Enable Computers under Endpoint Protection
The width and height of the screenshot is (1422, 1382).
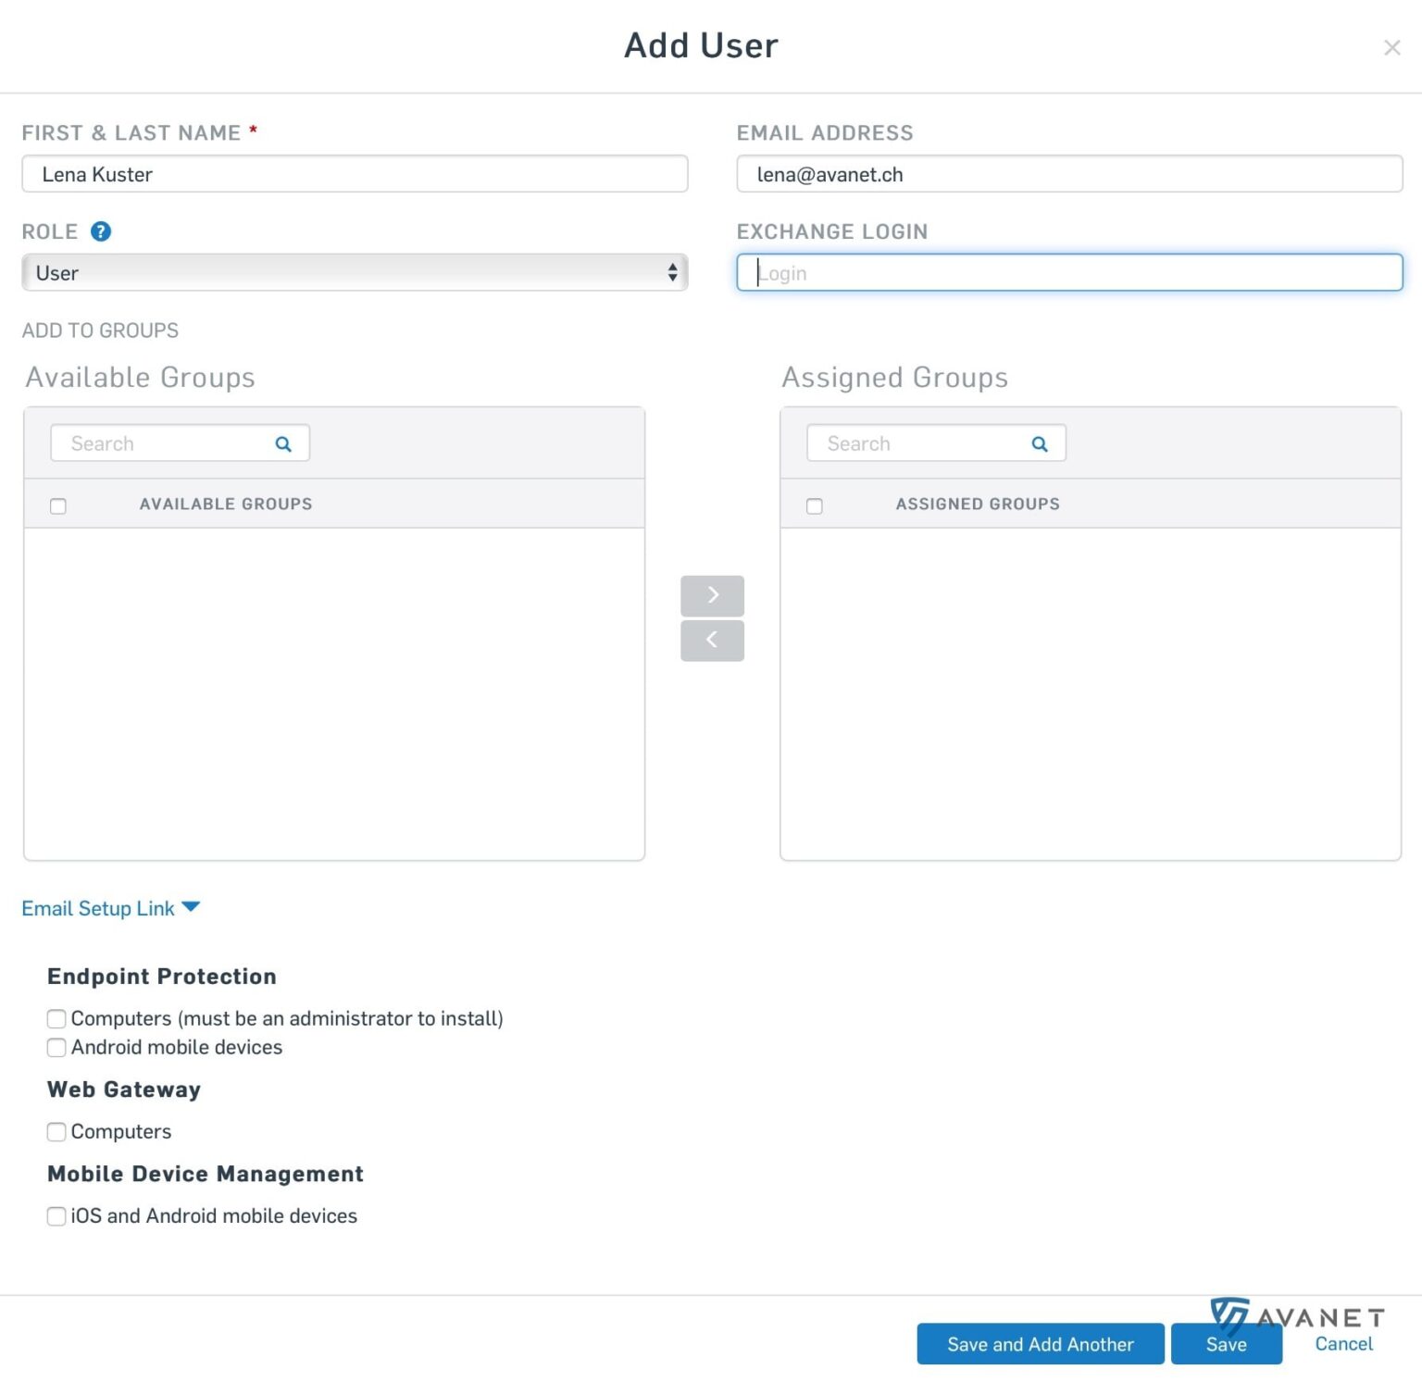[x=56, y=1018]
